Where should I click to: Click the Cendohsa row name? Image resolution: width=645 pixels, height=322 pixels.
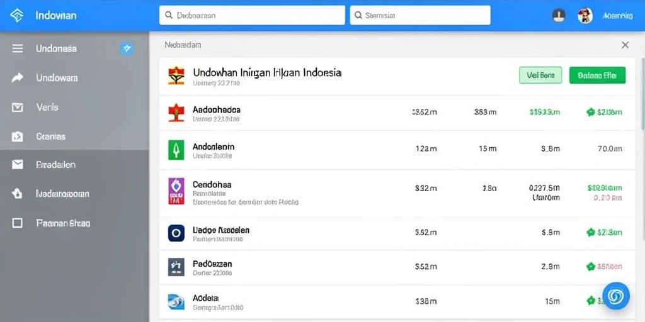pos(212,184)
